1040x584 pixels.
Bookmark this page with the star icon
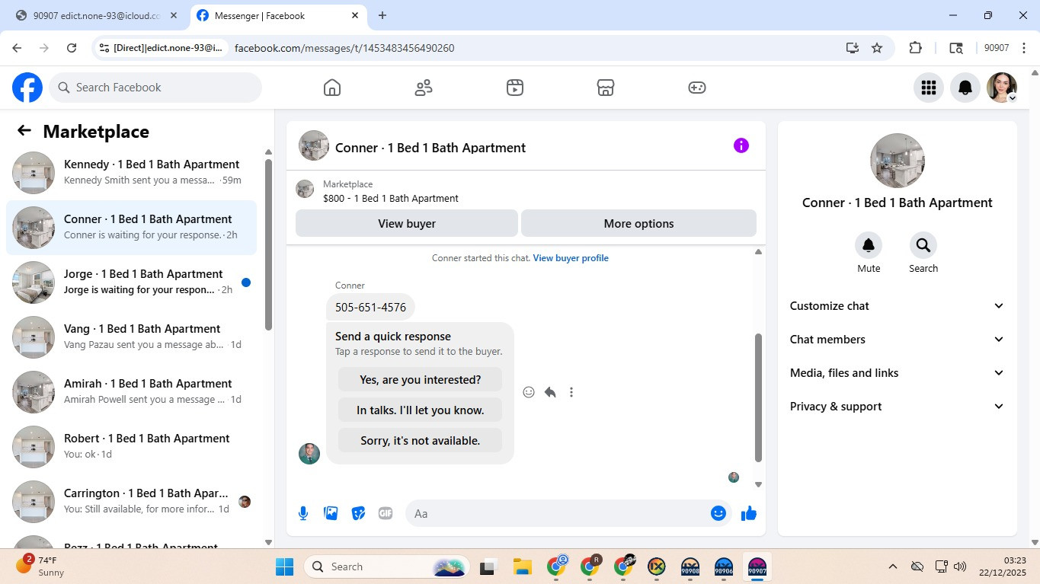pos(877,48)
